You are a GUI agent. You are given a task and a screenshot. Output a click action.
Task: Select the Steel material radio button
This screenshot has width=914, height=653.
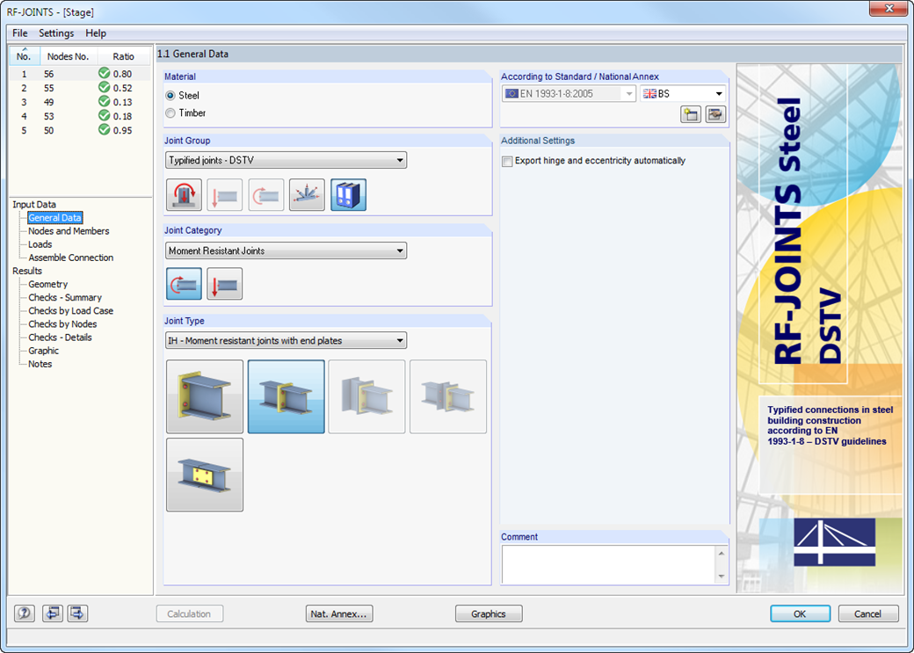click(171, 95)
